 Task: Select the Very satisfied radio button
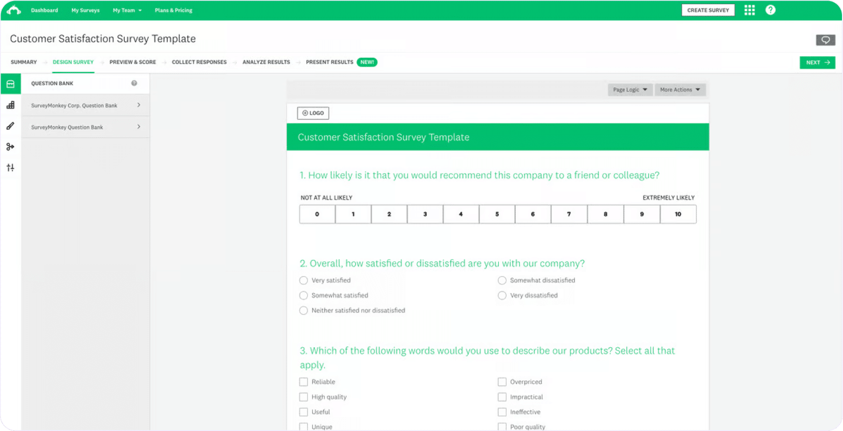pyautogui.click(x=303, y=281)
